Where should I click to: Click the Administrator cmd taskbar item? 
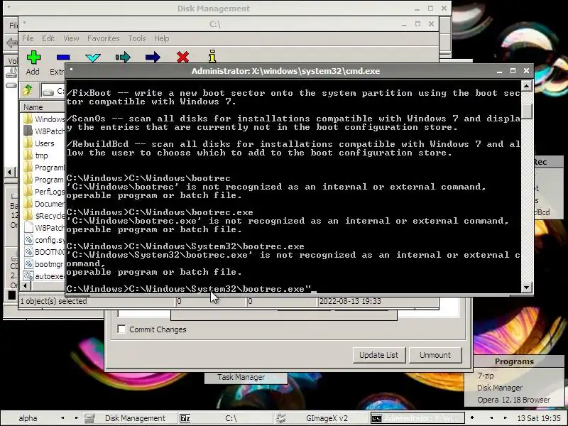pyautogui.click(x=417, y=418)
